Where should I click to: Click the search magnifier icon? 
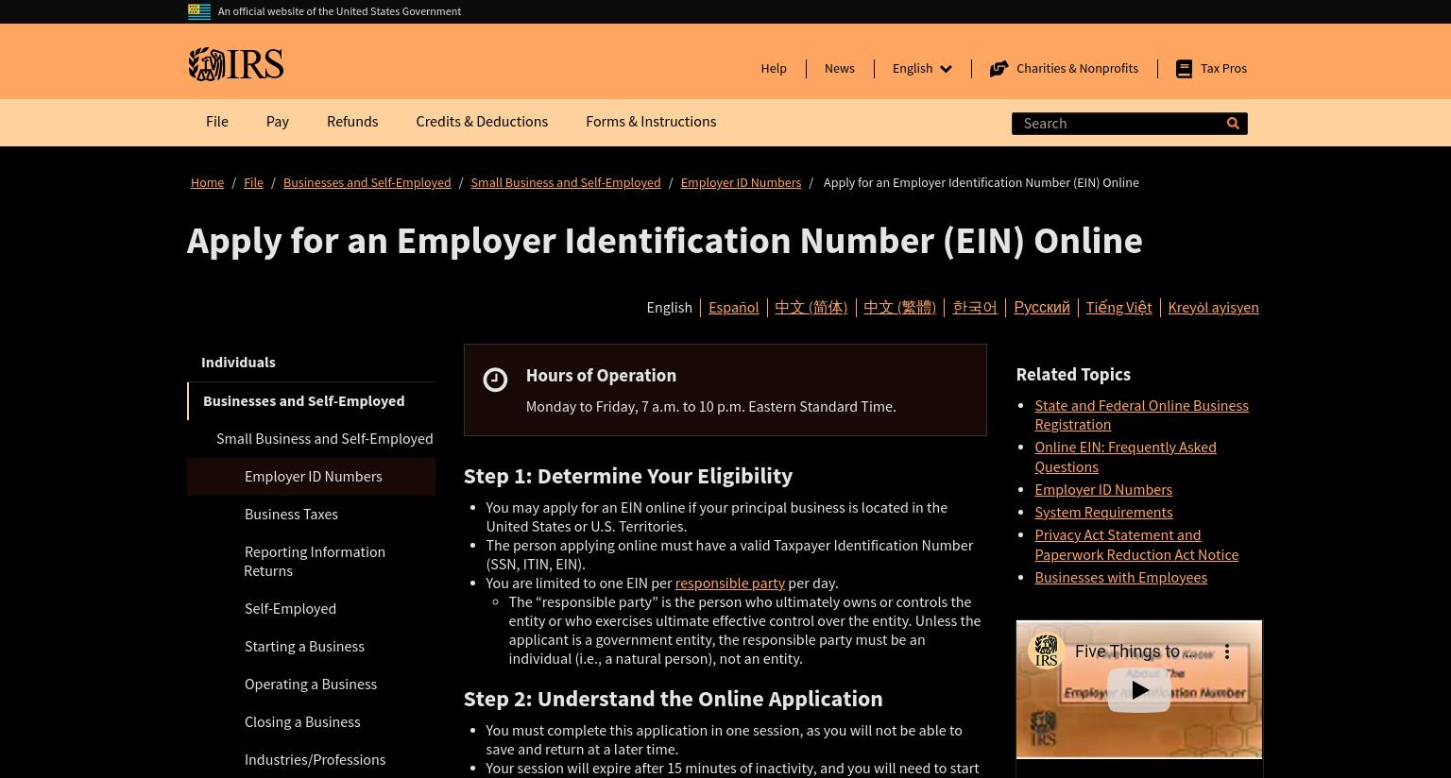(x=1233, y=124)
